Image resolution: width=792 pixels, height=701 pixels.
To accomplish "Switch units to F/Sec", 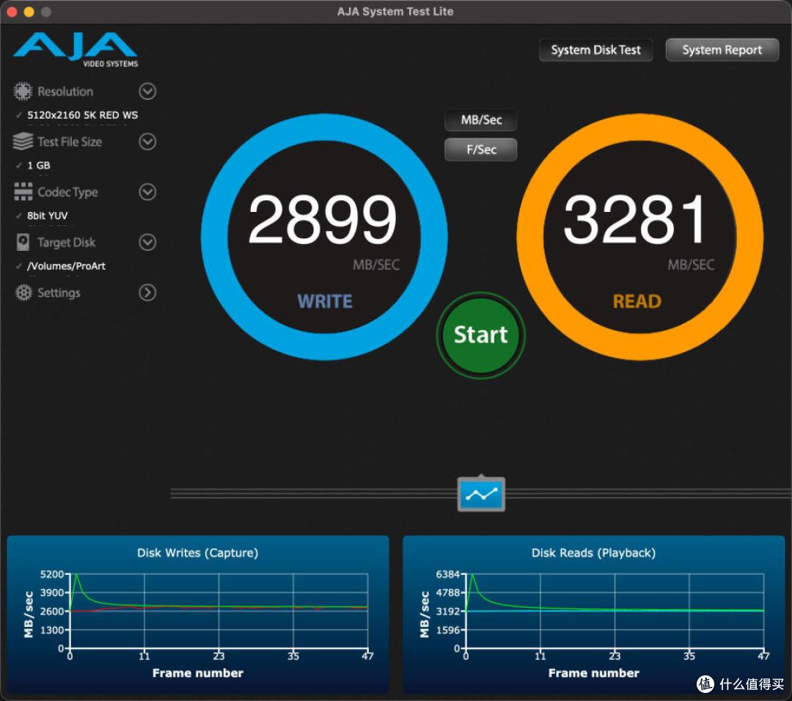I will tap(481, 150).
